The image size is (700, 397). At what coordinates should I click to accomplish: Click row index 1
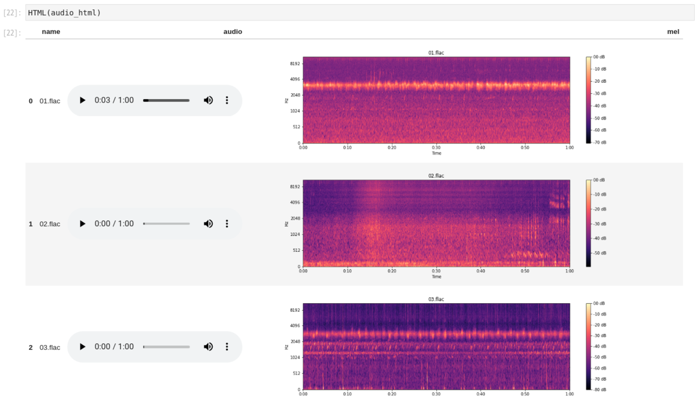point(31,224)
